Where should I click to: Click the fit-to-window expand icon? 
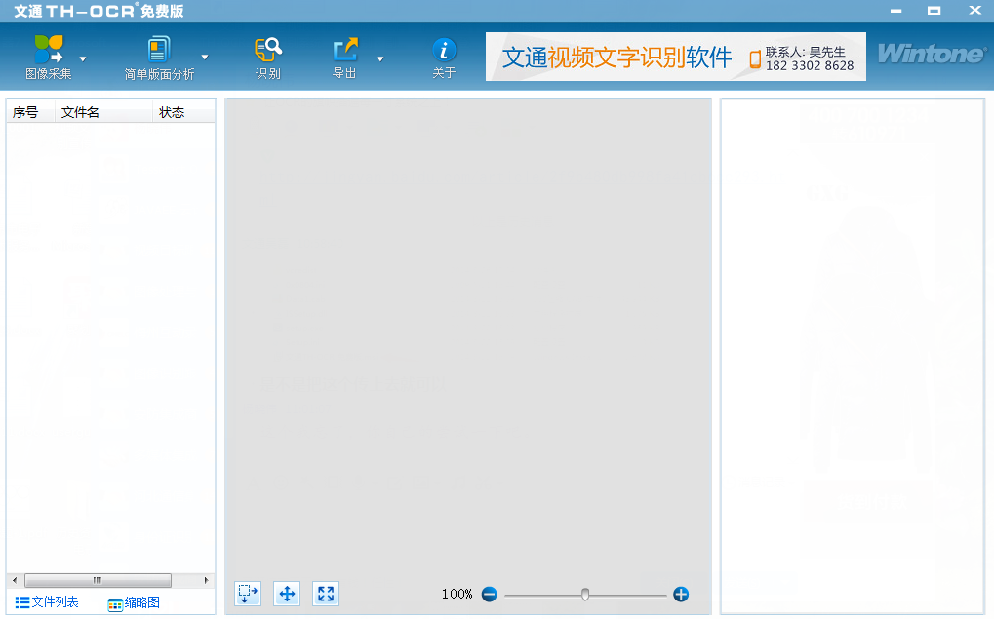[x=326, y=594]
